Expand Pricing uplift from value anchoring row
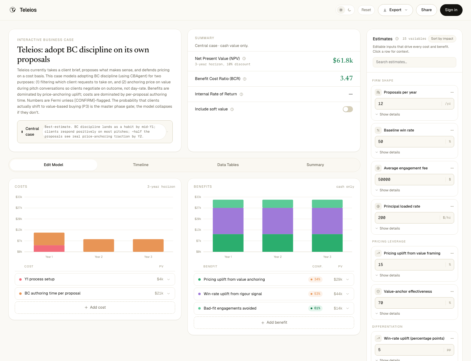471x361 pixels. pos(348,279)
